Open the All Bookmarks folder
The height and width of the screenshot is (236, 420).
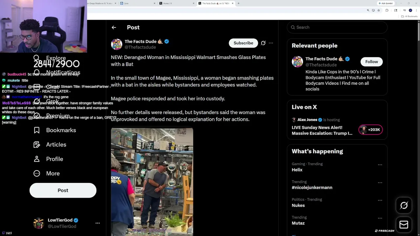(410, 16)
